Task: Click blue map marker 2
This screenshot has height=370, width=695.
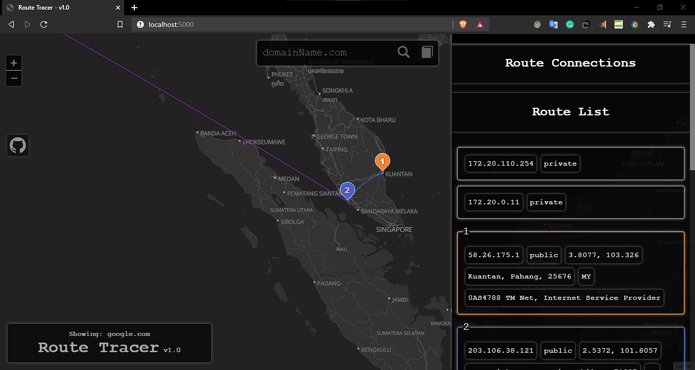Action: click(x=347, y=191)
